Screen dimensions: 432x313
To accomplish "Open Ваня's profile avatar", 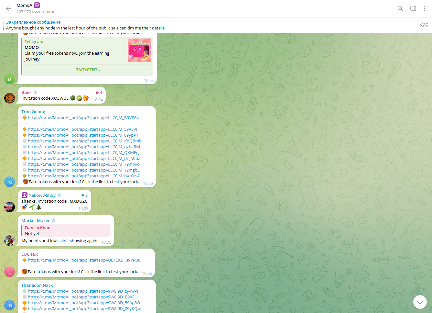I will (9, 98).
